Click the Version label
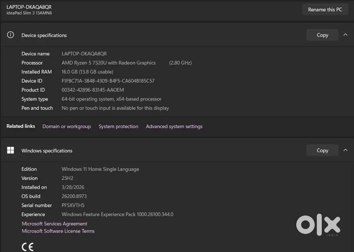354x252 pixels. (29, 178)
